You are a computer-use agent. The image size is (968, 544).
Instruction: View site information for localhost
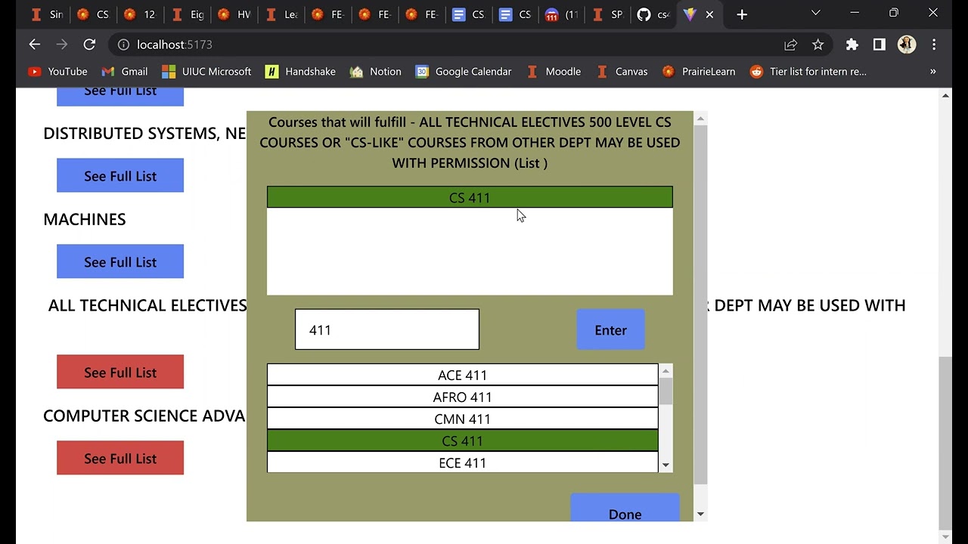click(123, 45)
